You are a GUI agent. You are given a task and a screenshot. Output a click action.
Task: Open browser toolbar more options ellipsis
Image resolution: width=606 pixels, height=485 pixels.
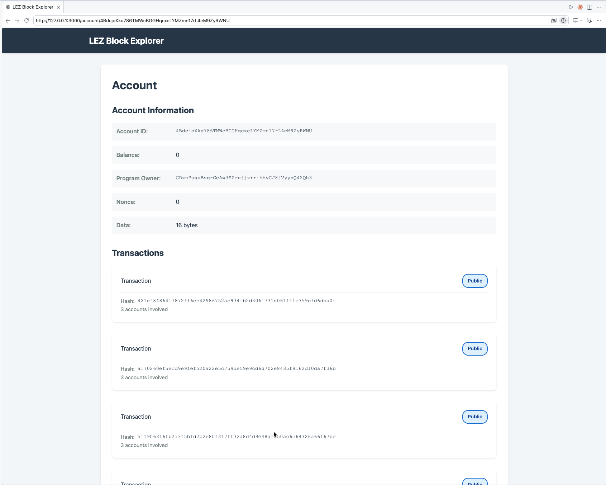[x=599, y=20]
